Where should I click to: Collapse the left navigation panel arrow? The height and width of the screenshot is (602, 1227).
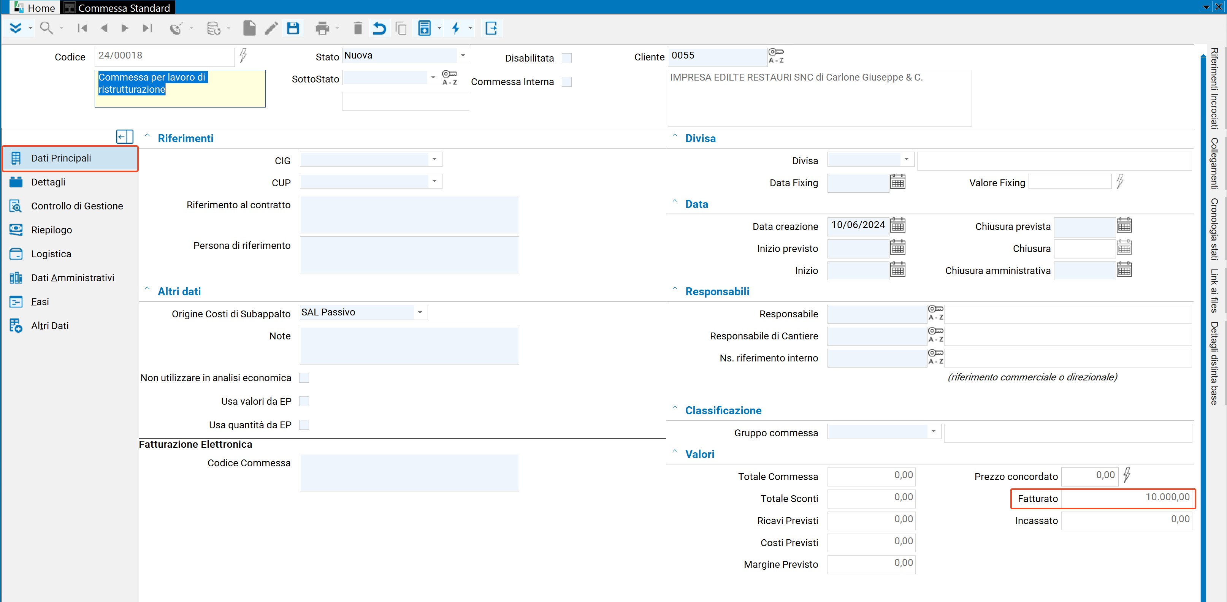(x=124, y=137)
